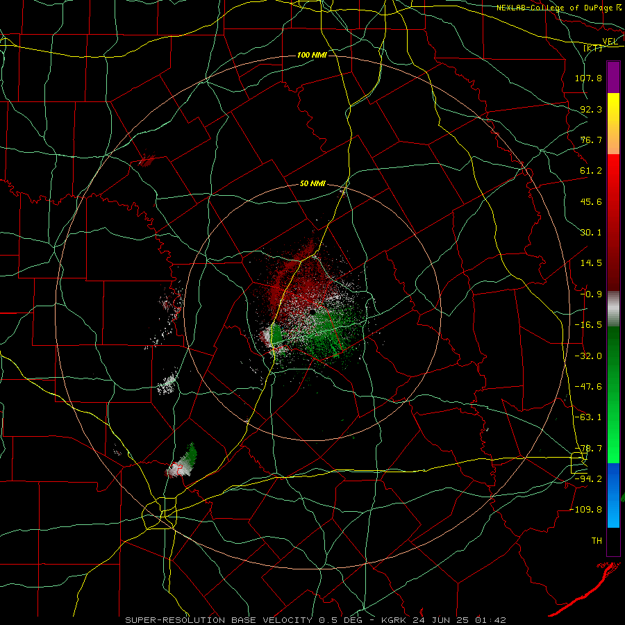
Task: Pick the blue segment of the color bar
Action: tap(613, 495)
